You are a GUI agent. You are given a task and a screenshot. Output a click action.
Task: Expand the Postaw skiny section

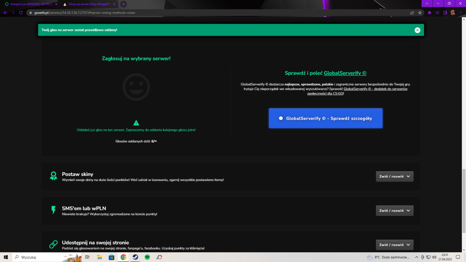point(394,176)
